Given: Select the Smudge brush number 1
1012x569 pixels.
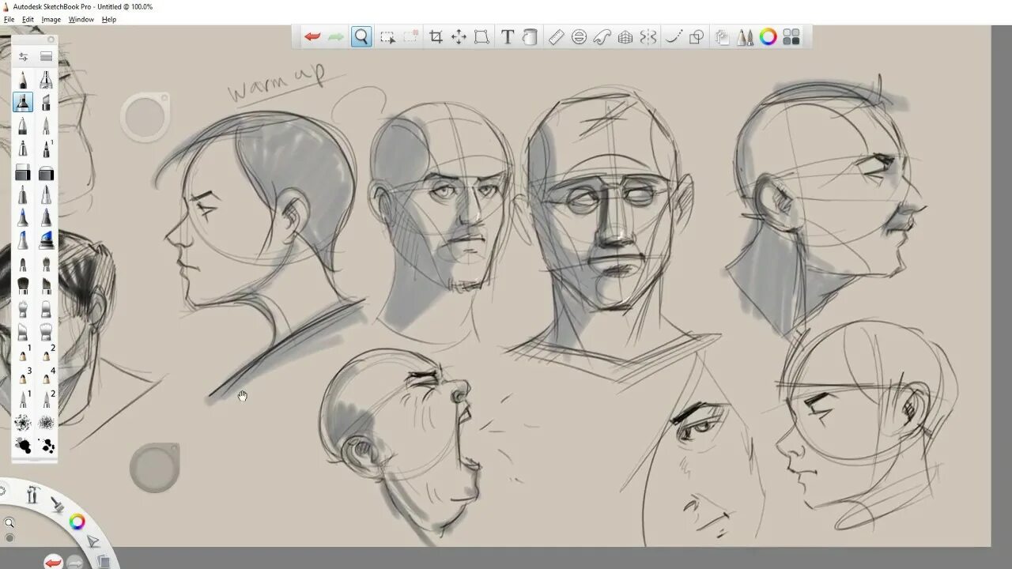Looking at the screenshot, I should (x=25, y=354).
